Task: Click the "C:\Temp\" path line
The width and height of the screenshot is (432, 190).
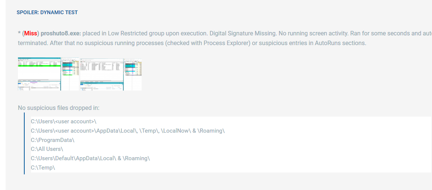Action: point(43,168)
